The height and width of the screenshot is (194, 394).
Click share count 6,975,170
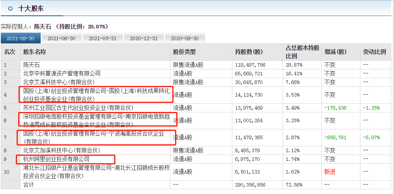(247, 159)
